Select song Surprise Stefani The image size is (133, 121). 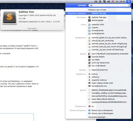coord(98,57)
